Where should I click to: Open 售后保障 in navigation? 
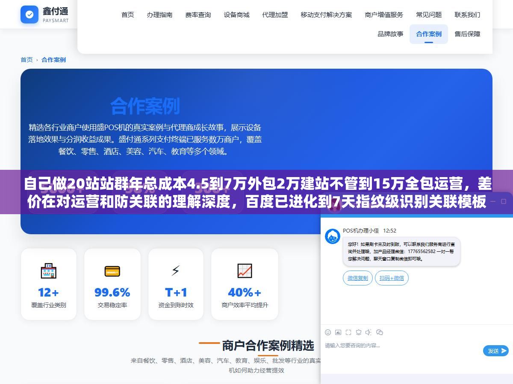(467, 34)
